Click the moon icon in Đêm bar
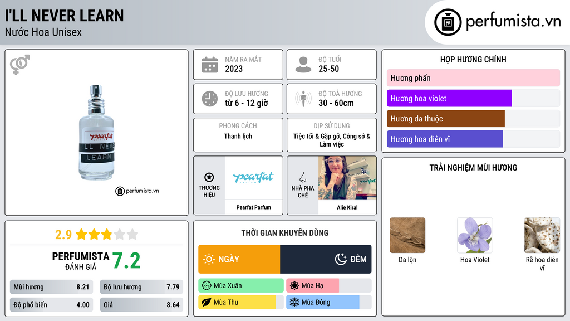The image size is (570, 321). pos(341,259)
